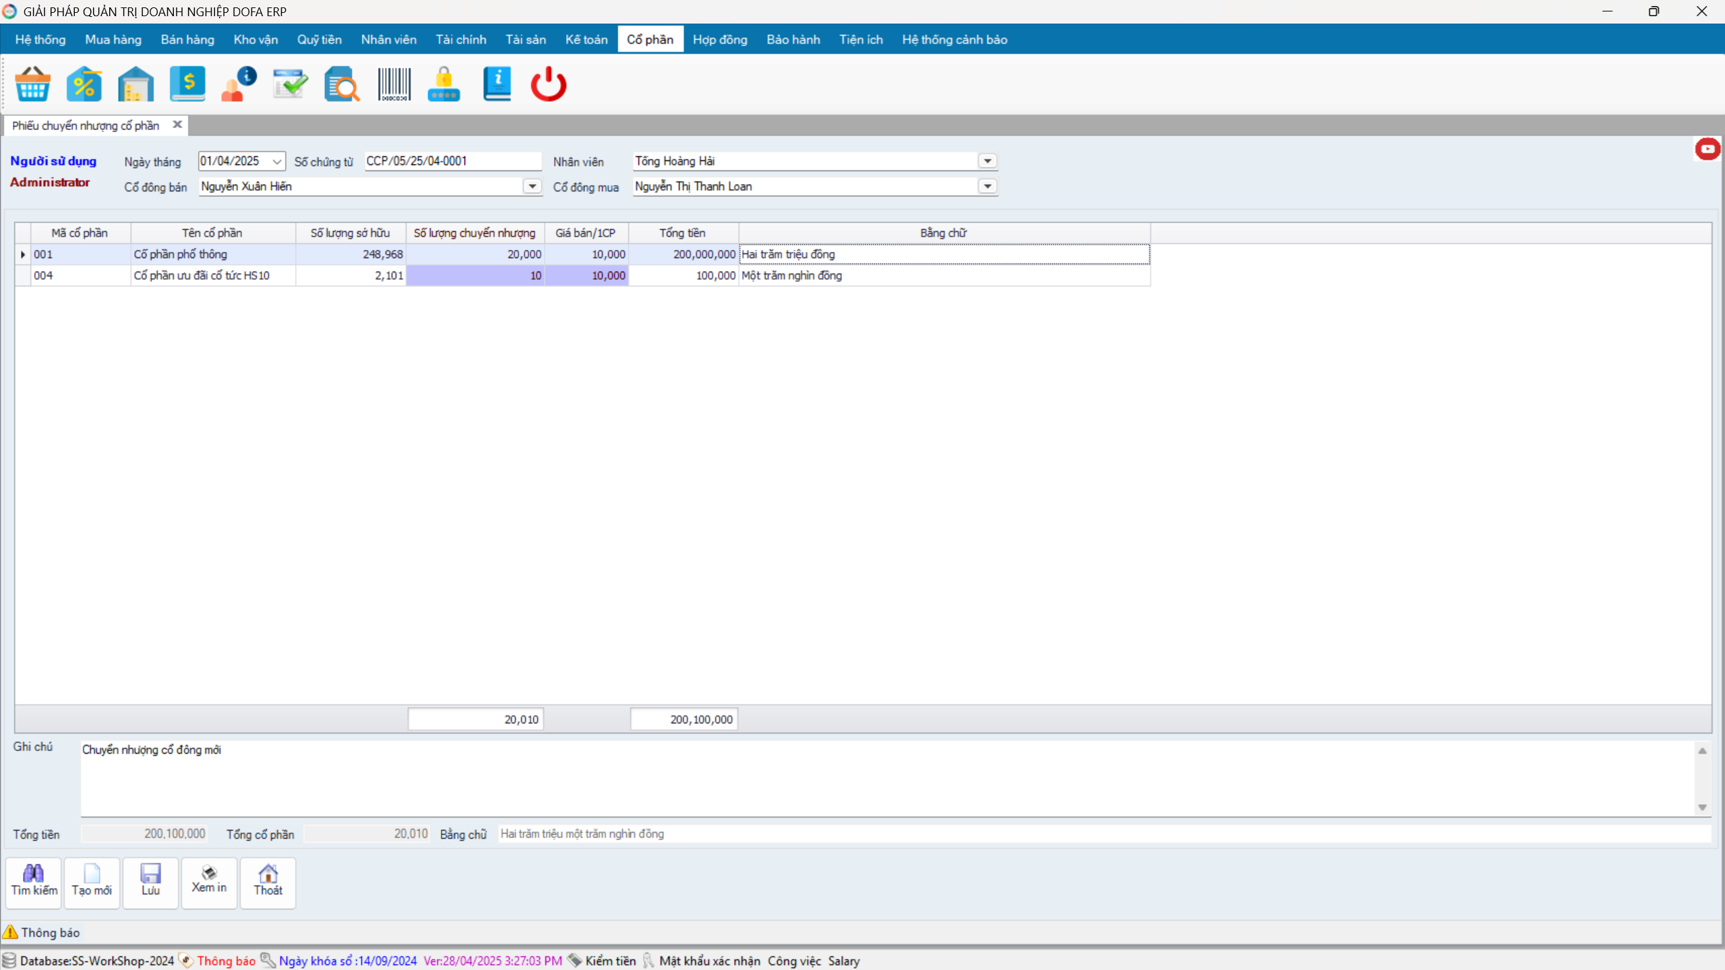The image size is (1725, 970).
Task: Click the 2,101 Số lượng sở hữu cell
Action: click(x=351, y=275)
